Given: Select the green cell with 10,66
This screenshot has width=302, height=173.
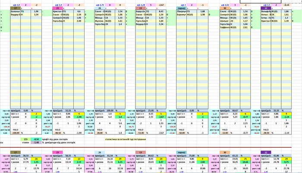Looking at the screenshot, I should (x=245, y=162).
